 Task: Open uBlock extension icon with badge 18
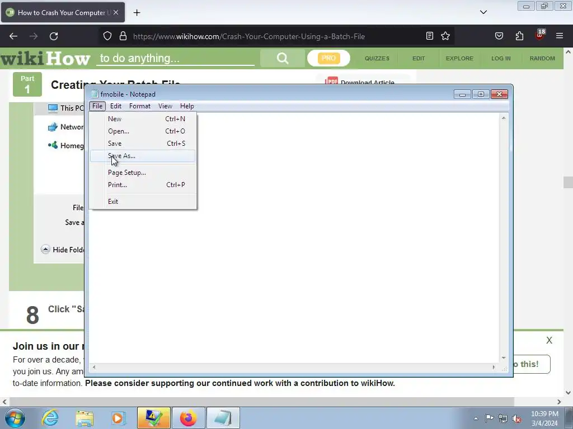(x=540, y=35)
